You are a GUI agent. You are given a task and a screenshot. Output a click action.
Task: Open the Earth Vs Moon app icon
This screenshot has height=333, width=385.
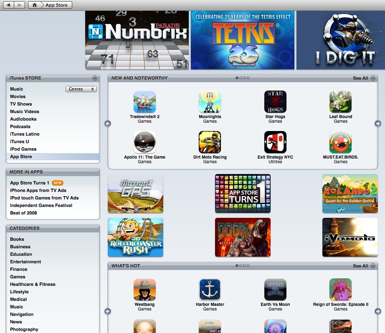(275, 290)
